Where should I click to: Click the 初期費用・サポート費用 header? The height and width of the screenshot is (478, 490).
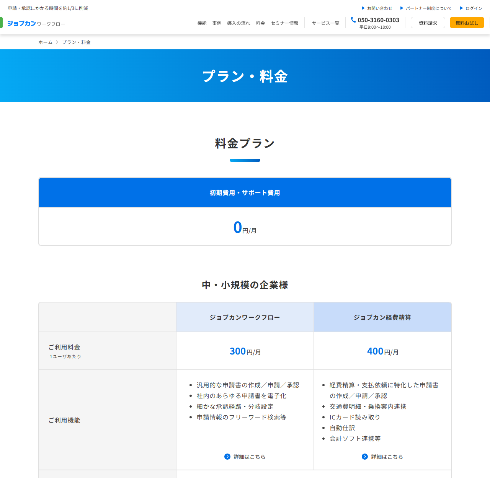tap(245, 192)
